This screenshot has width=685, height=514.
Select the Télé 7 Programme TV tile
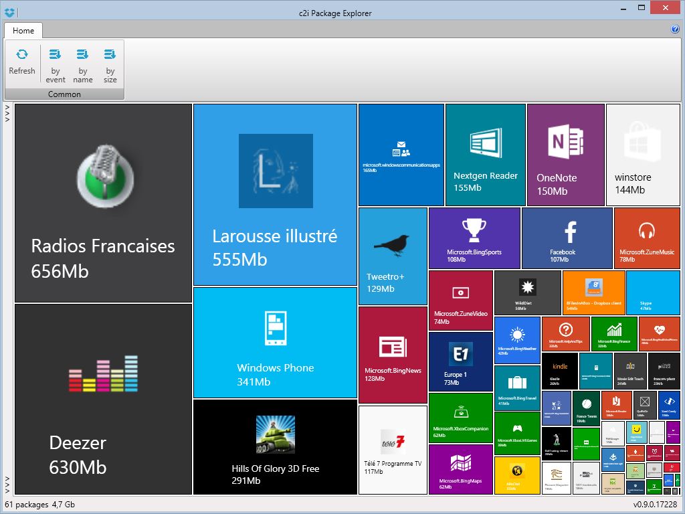pyautogui.click(x=393, y=450)
